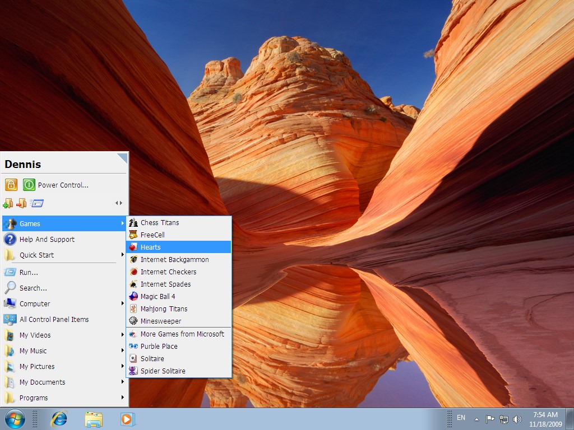The width and height of the screenshot is (574, 430).
Task: Click the Action Center flag icon
Action: 490,419
